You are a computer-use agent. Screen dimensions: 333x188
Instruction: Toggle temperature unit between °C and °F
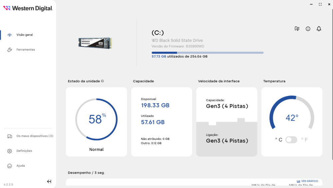coord(291,140)
